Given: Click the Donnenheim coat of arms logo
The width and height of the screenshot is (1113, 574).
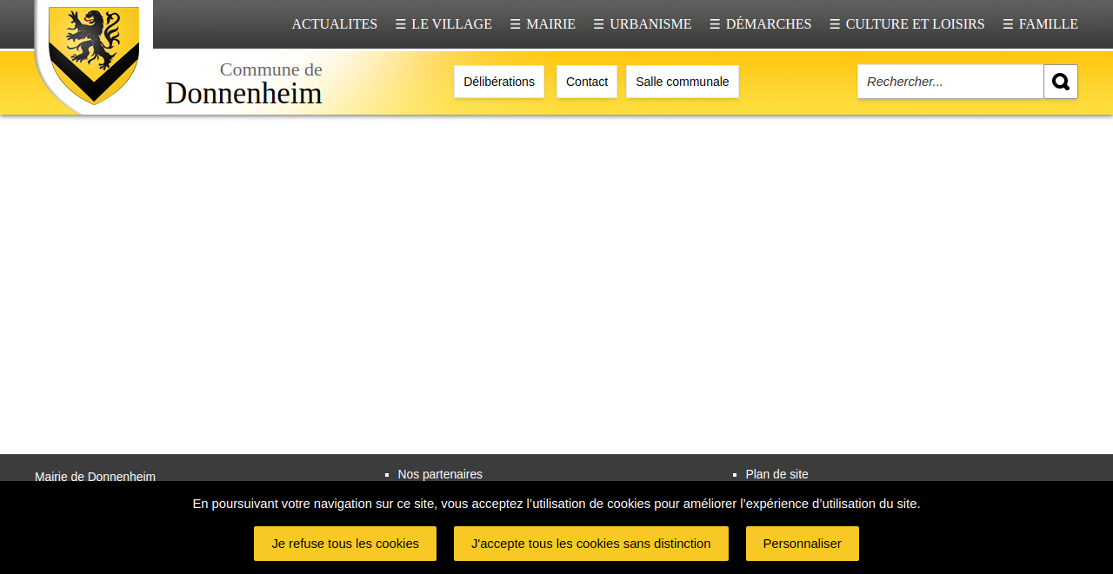Looking at the screenshot, I should 94,55.
